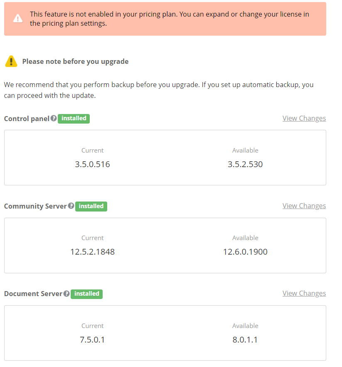Select Community Server available version 12.6.0.1900

(245, 252)
